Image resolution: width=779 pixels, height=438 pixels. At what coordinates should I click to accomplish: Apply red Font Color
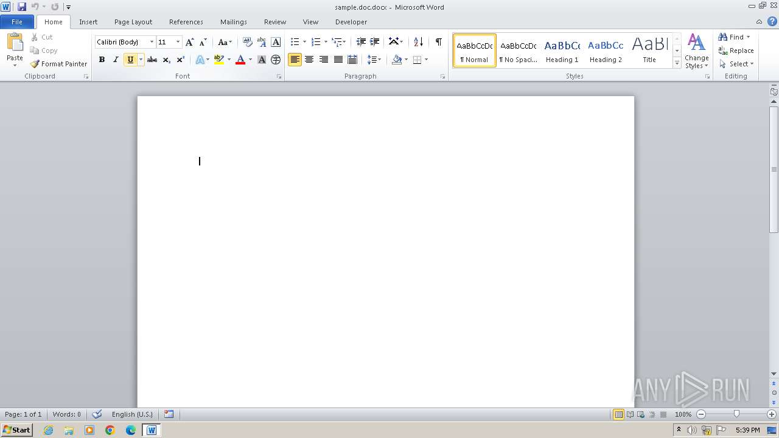(240, 60)
